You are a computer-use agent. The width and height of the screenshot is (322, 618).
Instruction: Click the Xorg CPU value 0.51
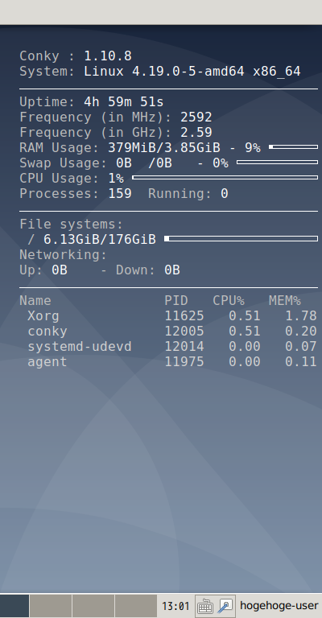(x=245, y=316)
